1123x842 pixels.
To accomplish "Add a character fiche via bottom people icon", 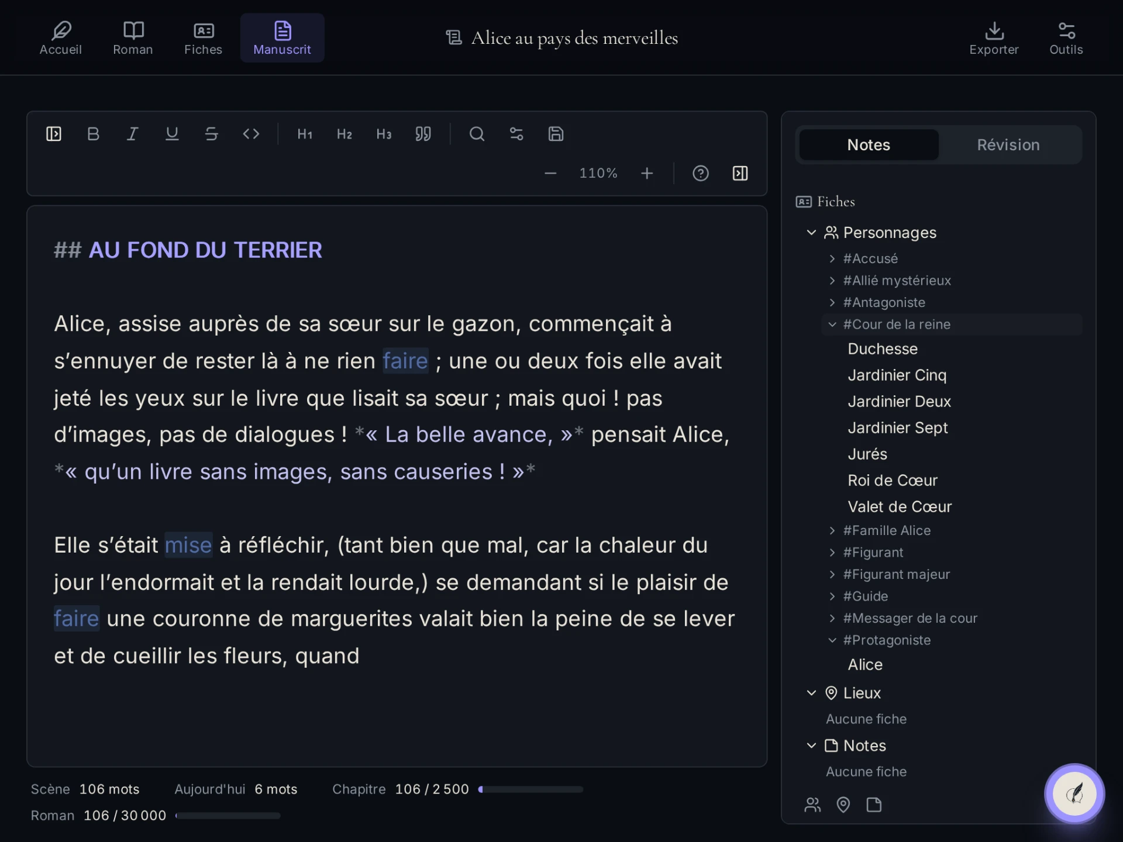I will [812, 805].
